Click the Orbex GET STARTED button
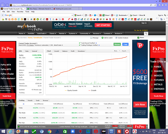The height and width of the screenshot is (134, 168). 103,25
